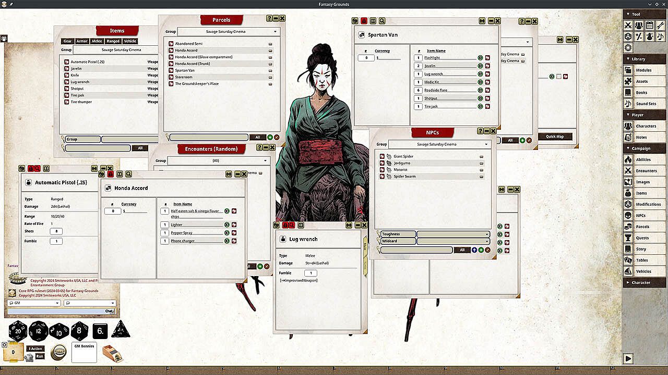The image size is (668, 375).
Task: Expand the NPCs Group dropdown
Action: coord(439,144)
